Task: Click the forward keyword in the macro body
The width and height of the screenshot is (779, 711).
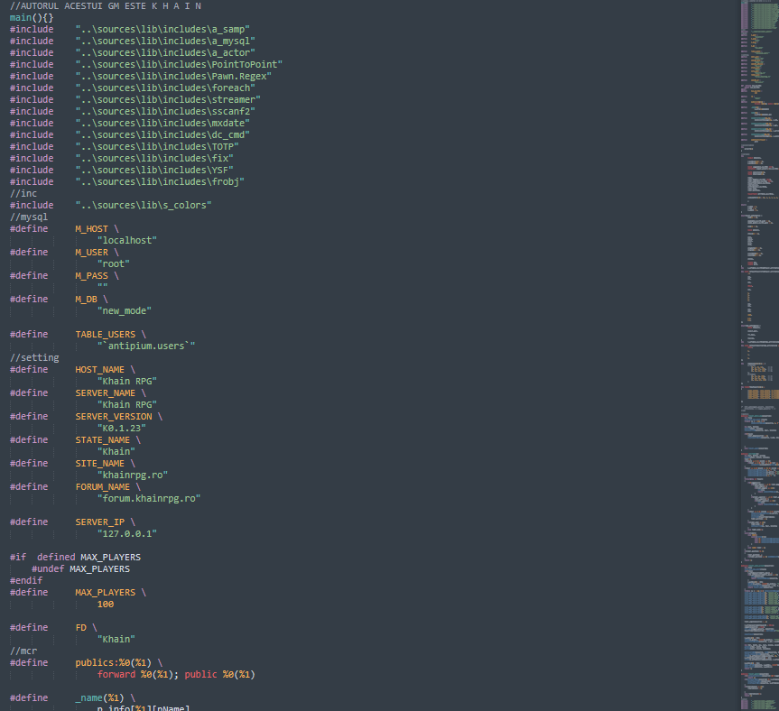Action: click(x=116, y=675)
